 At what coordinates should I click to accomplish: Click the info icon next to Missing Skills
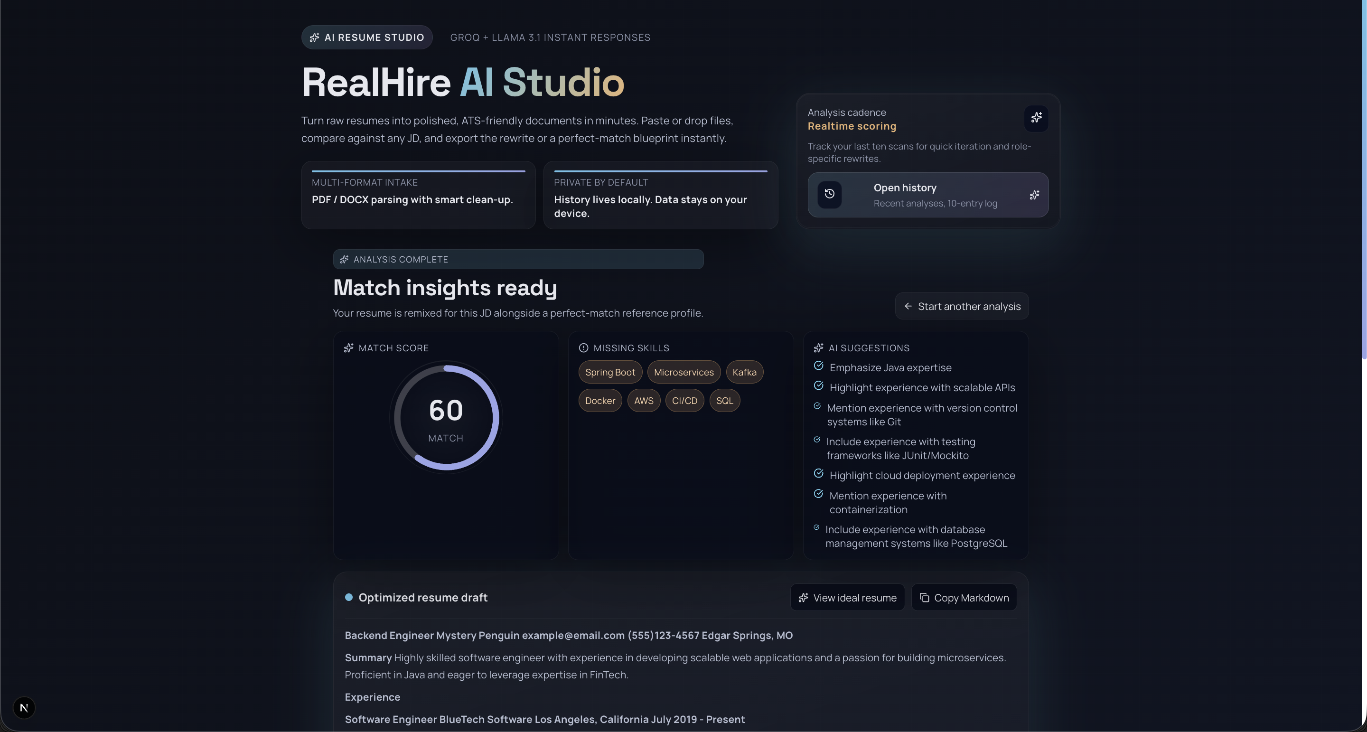pyautogui.click(x=584, y=347)
